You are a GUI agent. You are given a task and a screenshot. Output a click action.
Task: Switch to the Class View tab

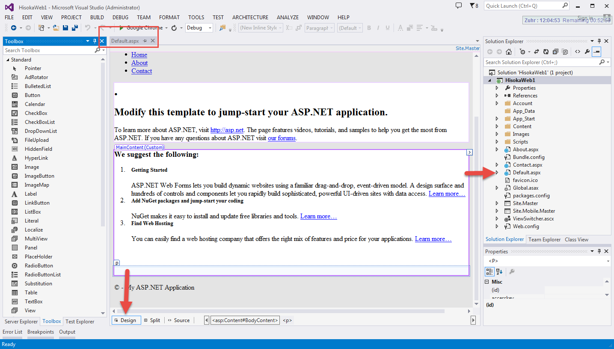576,240
